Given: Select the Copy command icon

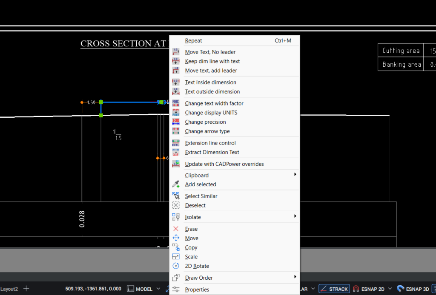Looking at the screenshot, I should pos(176,247).
